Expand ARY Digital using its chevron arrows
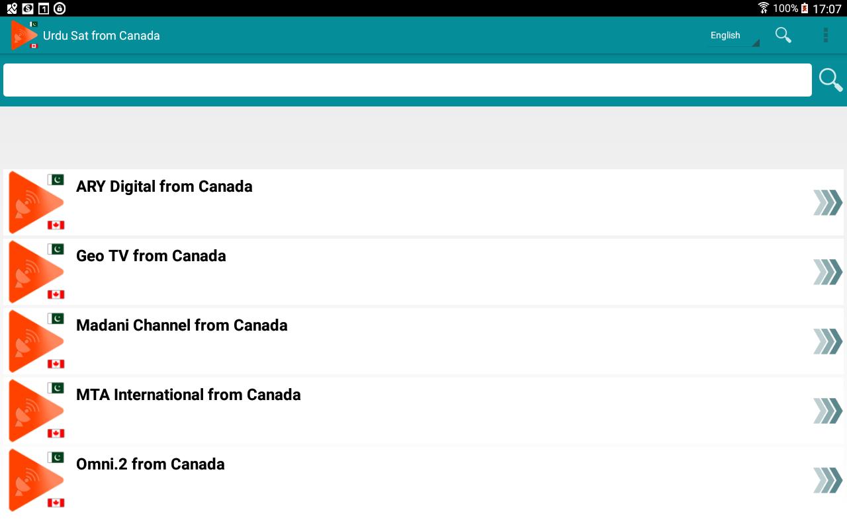 827,202
